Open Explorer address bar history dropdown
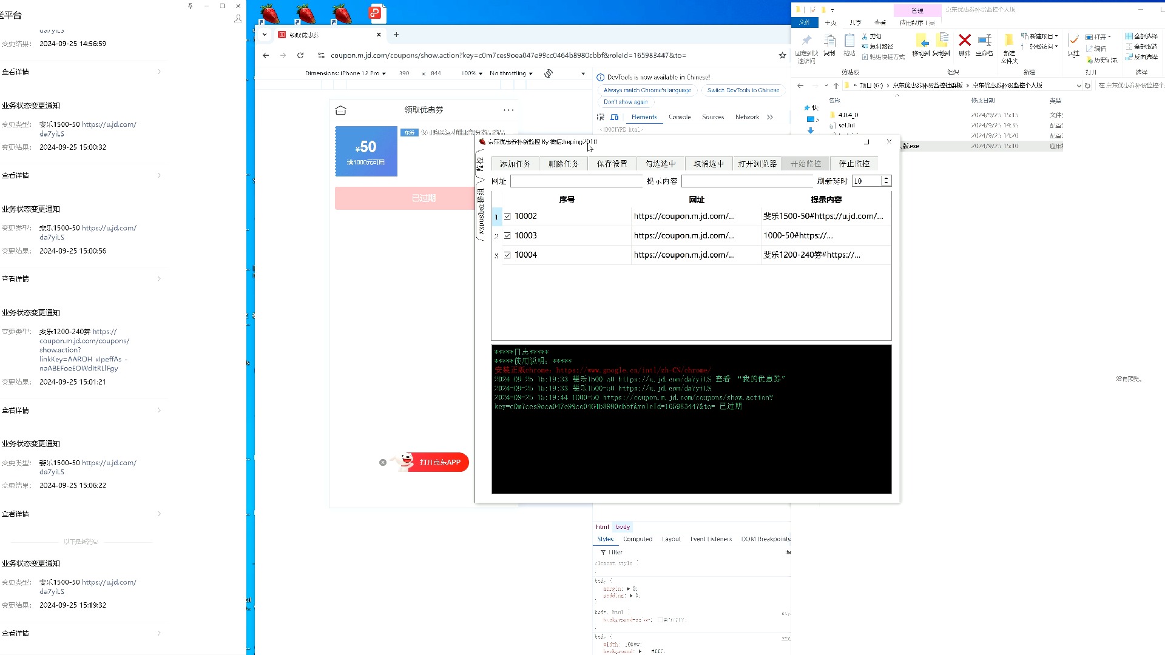Screen dimensions: 1165x655 click(1078, 86)
